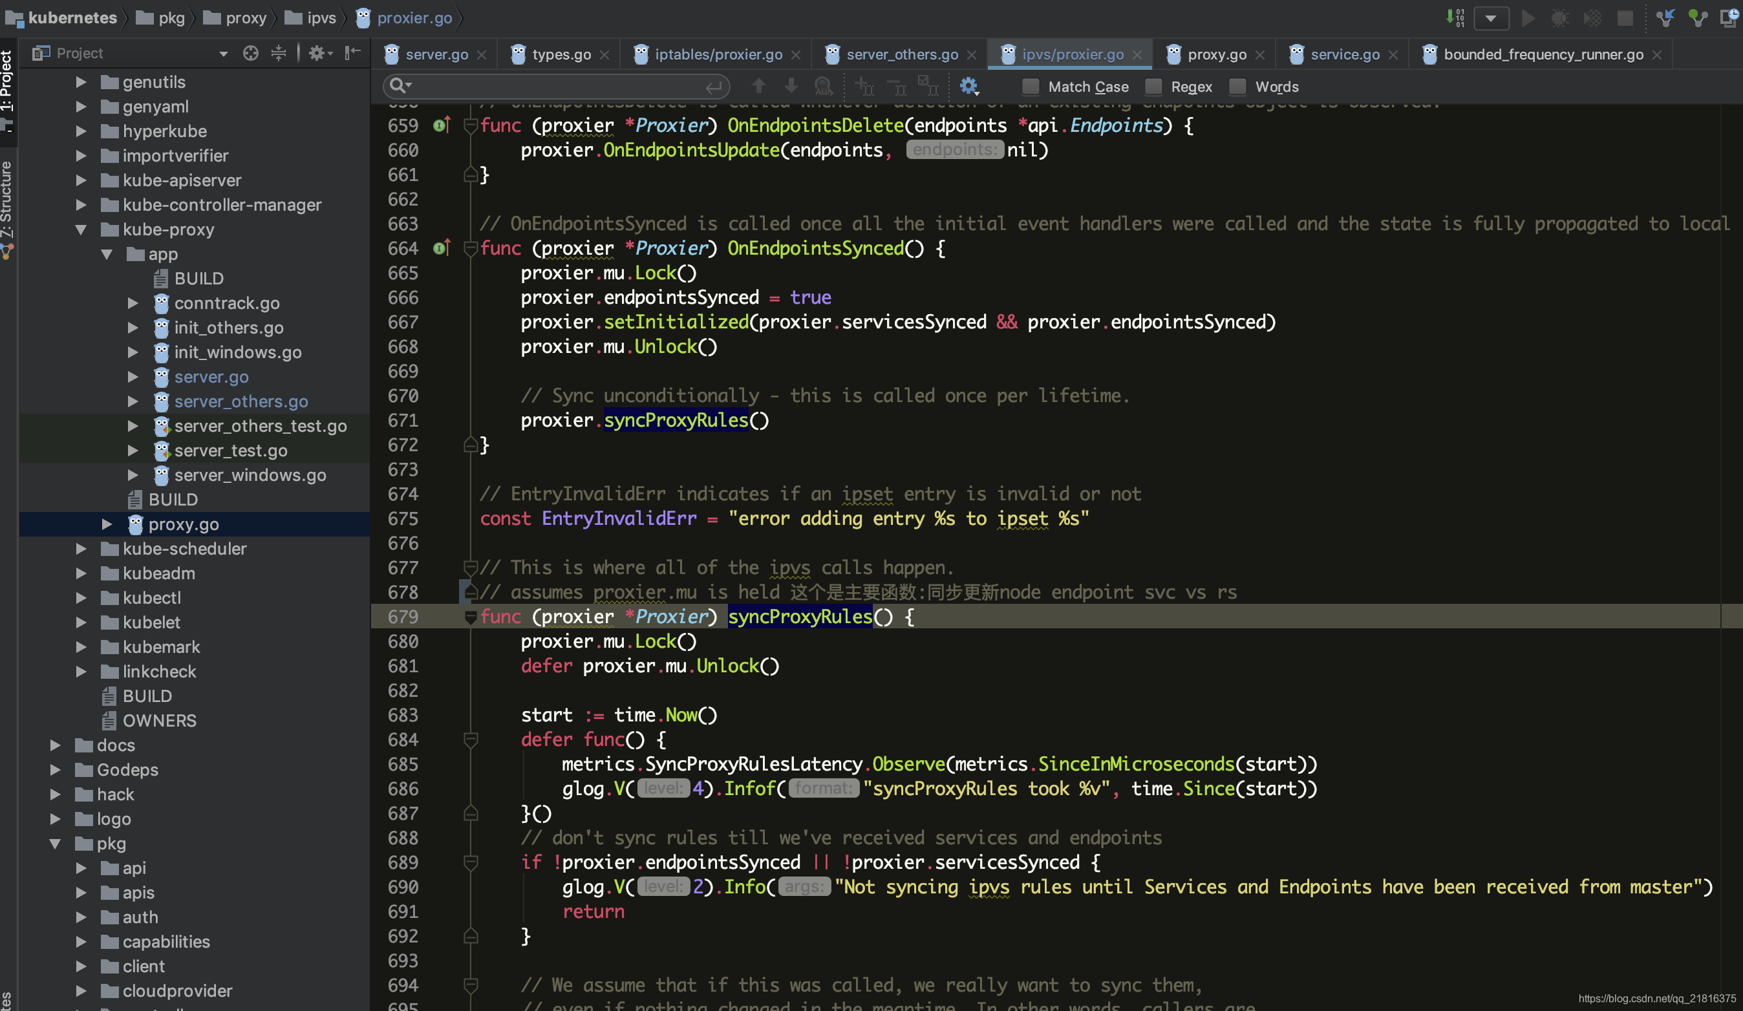Click the Debug bug icon in toolbar
The width and height of the screenshot is (1743, 1011).
tap(1559, 18)
